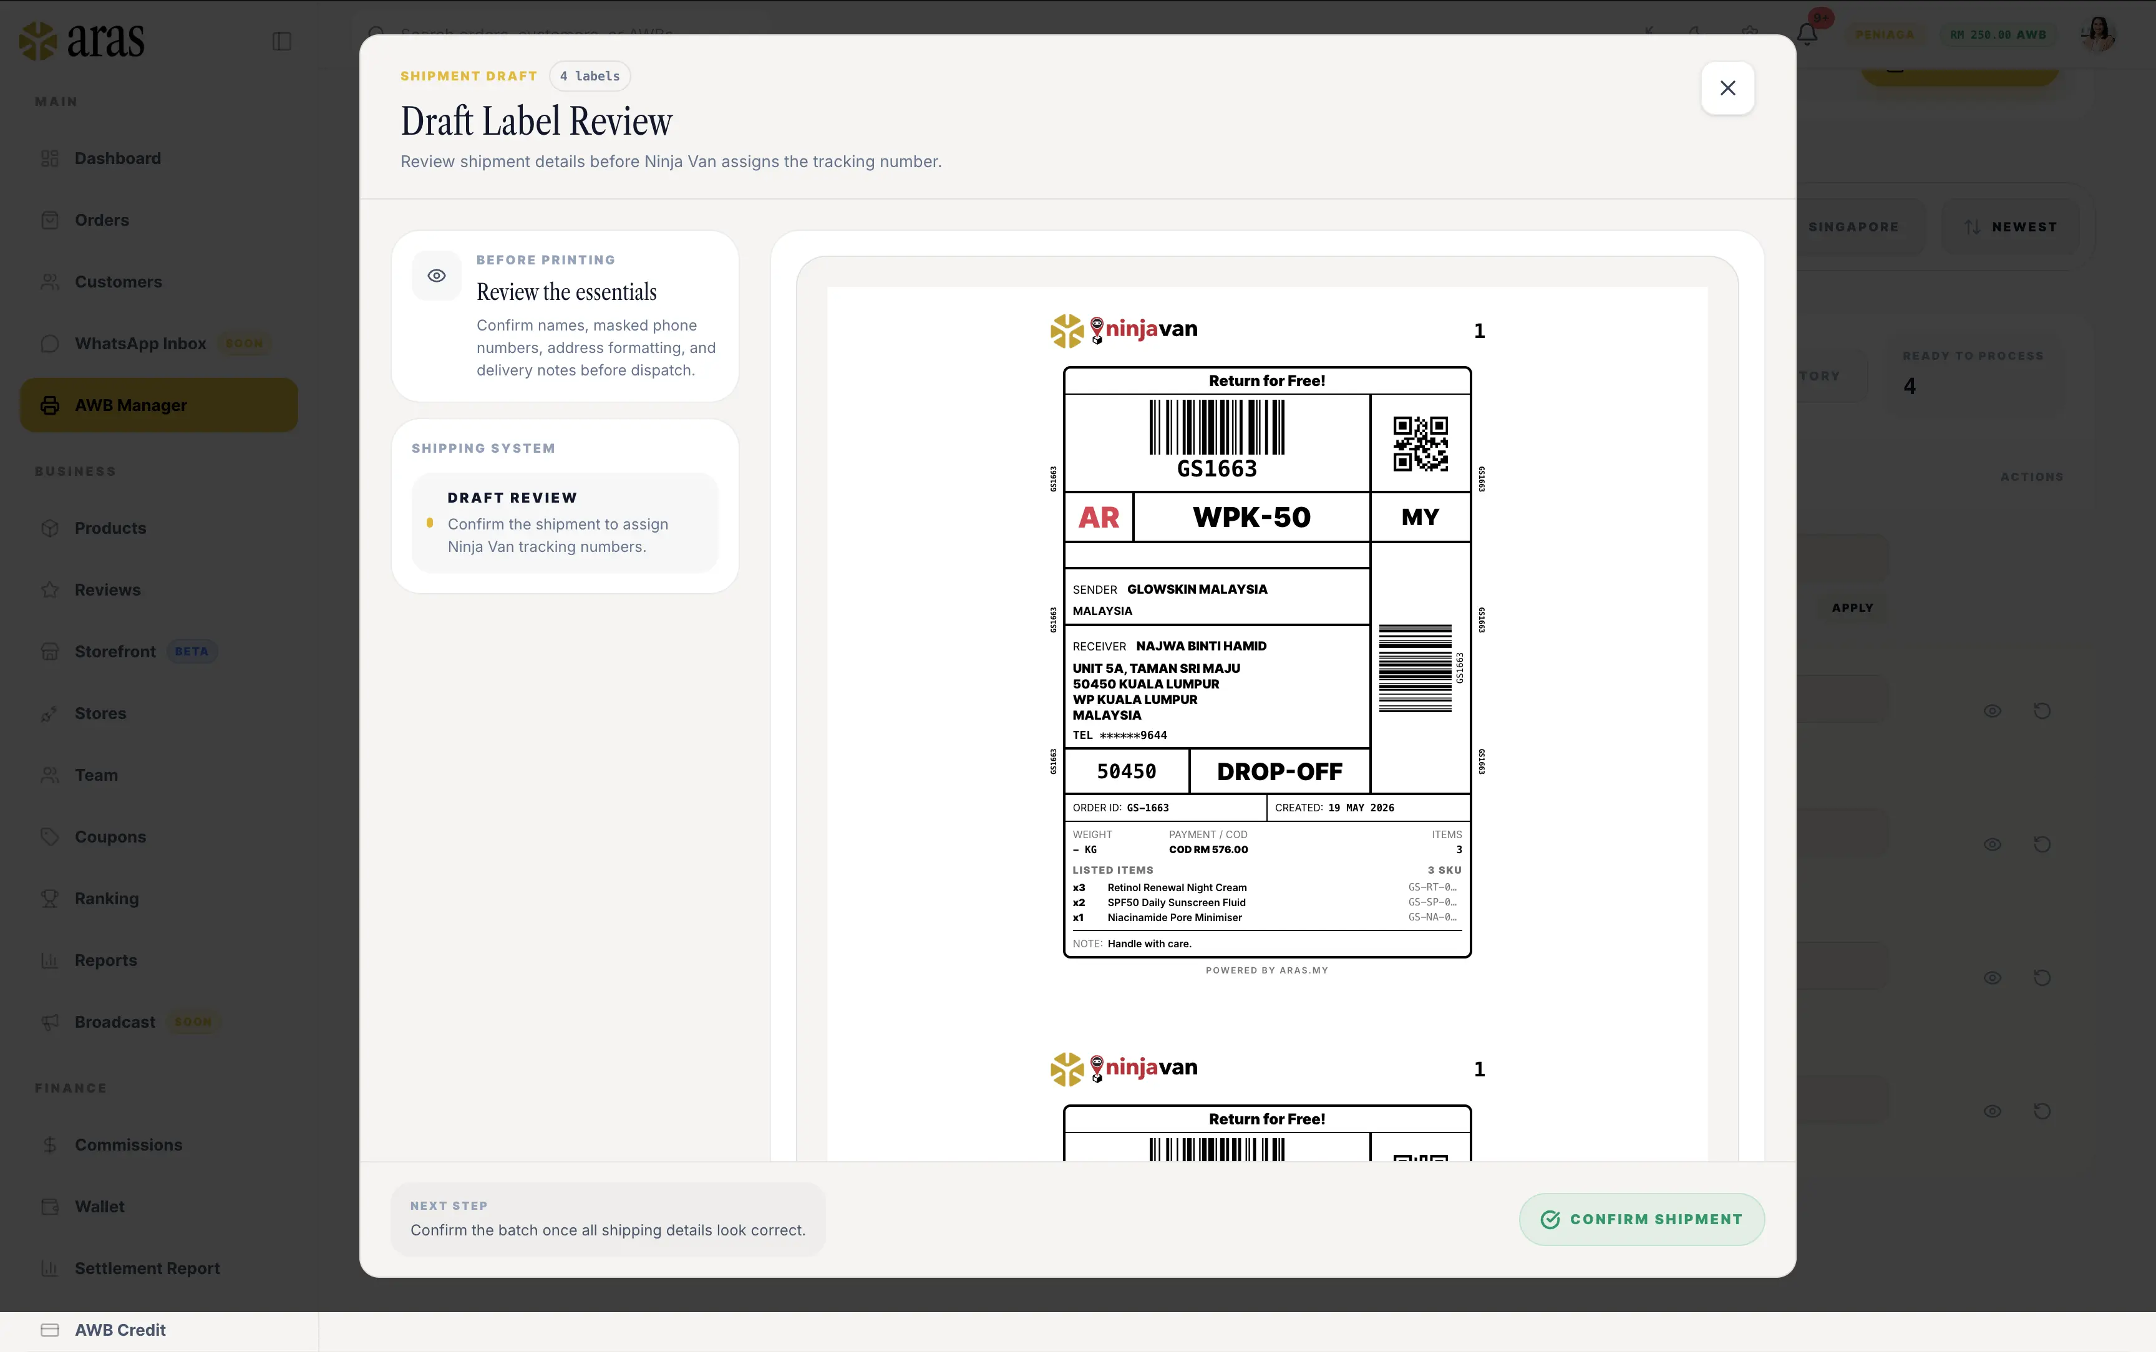Click the Wallet icon

click(50, 1207)
